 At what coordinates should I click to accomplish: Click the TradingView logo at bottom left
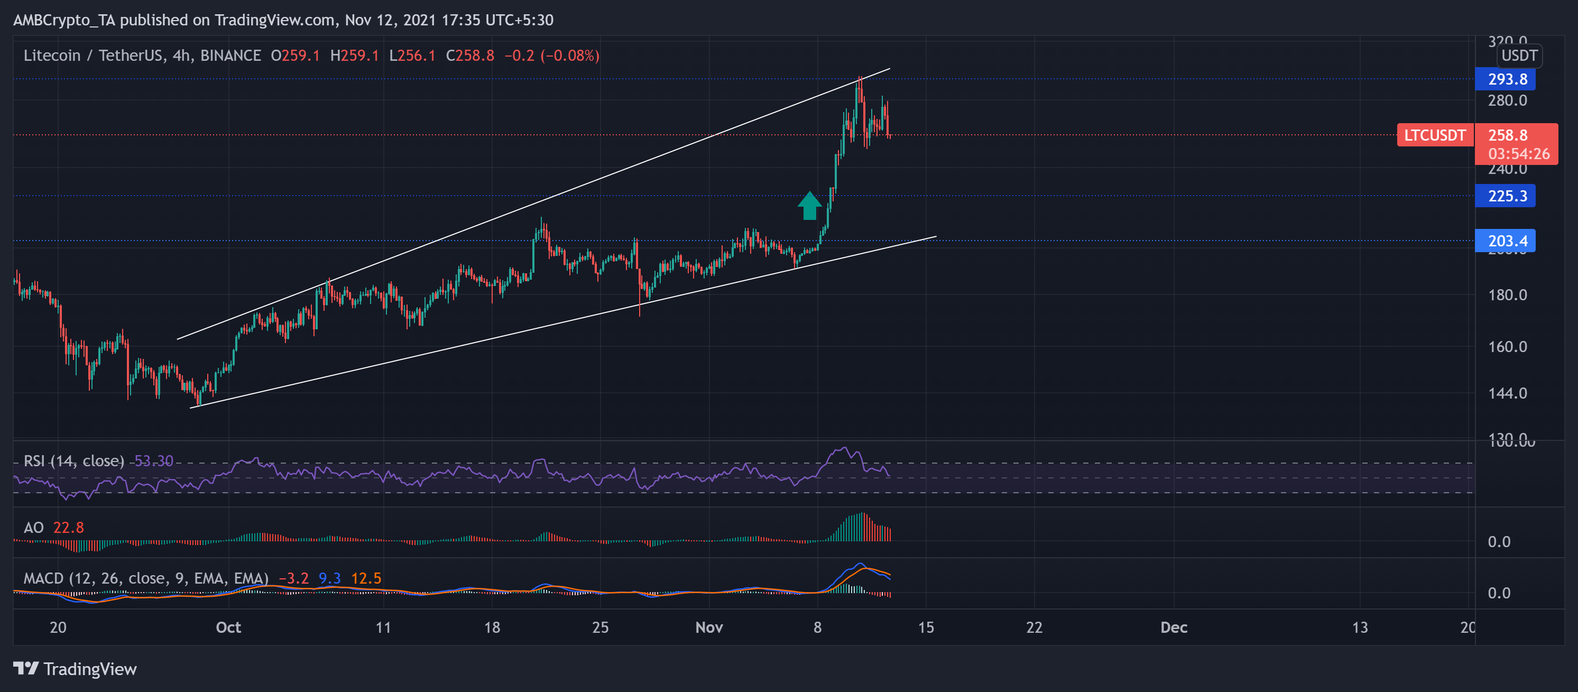coord(75,668)
